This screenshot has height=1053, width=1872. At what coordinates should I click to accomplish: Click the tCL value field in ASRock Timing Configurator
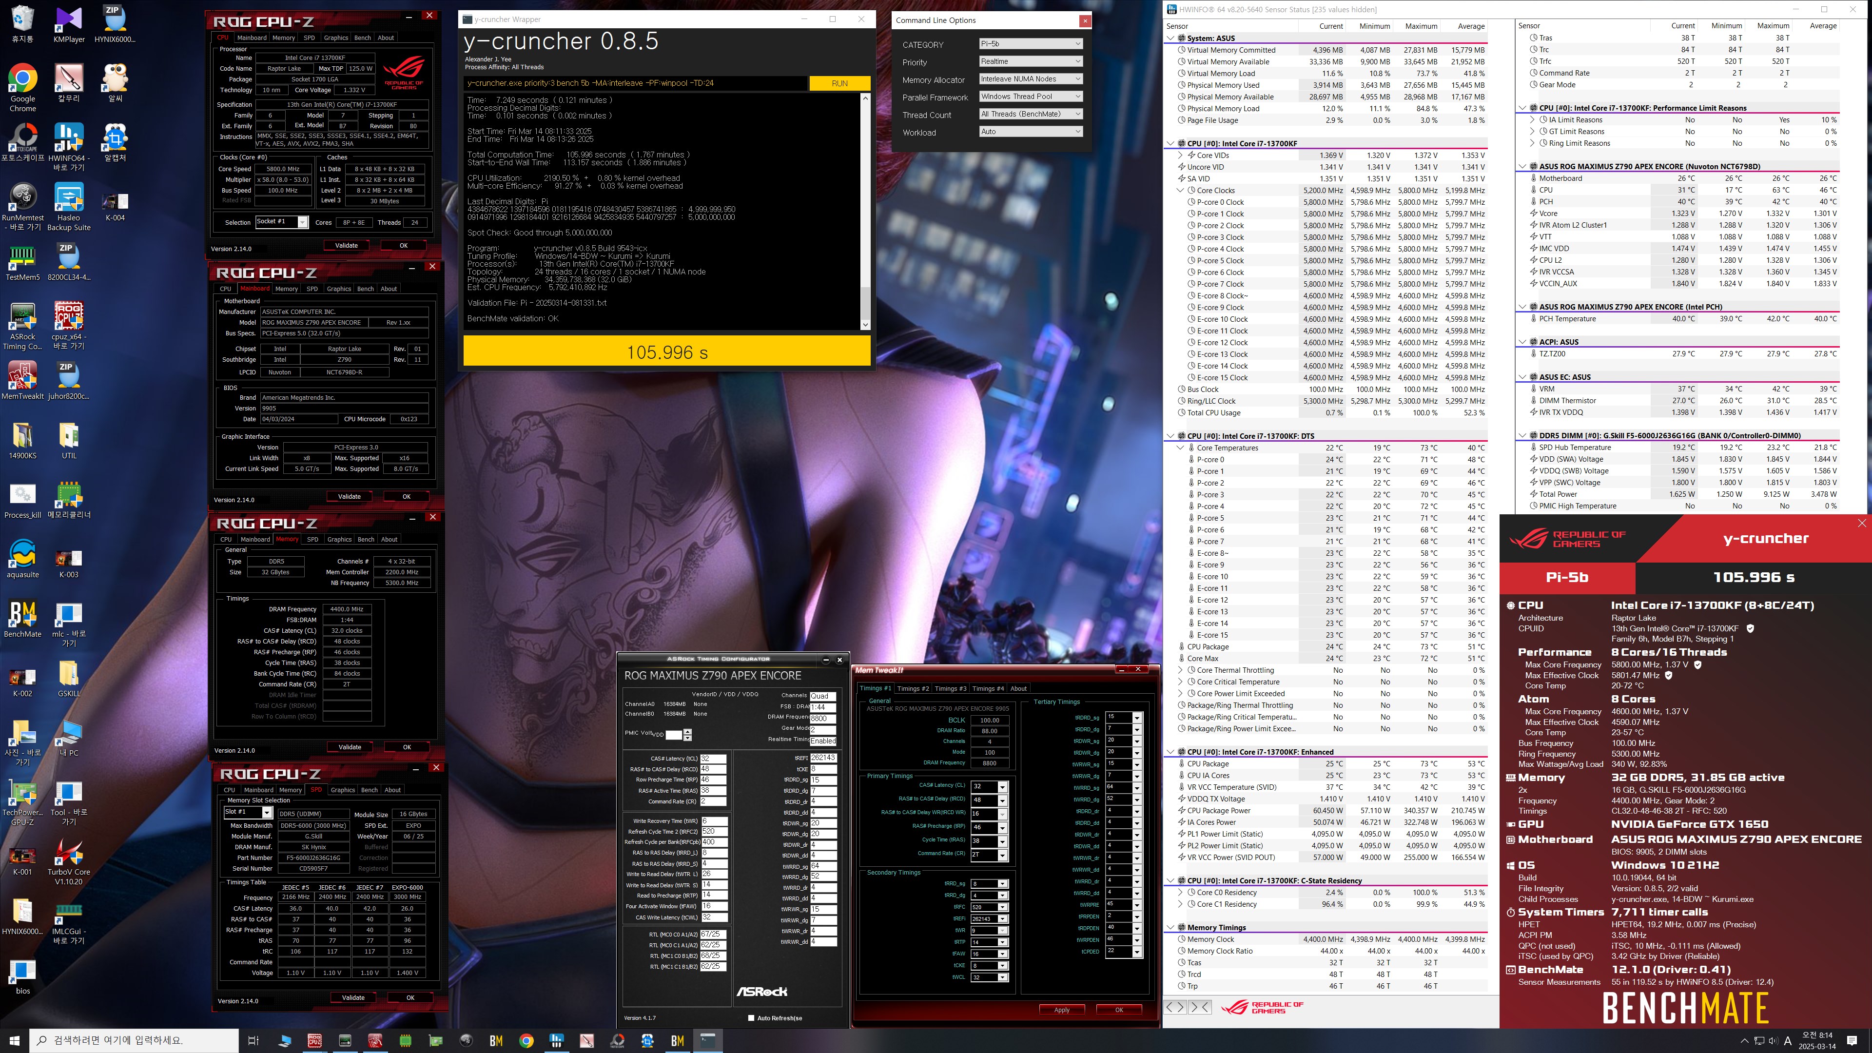coord(713,758)
